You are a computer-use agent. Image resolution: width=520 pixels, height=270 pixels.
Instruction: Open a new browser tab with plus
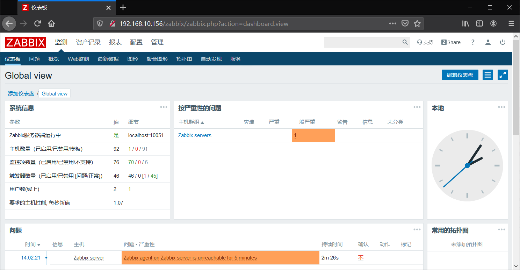tap(123, 7)
